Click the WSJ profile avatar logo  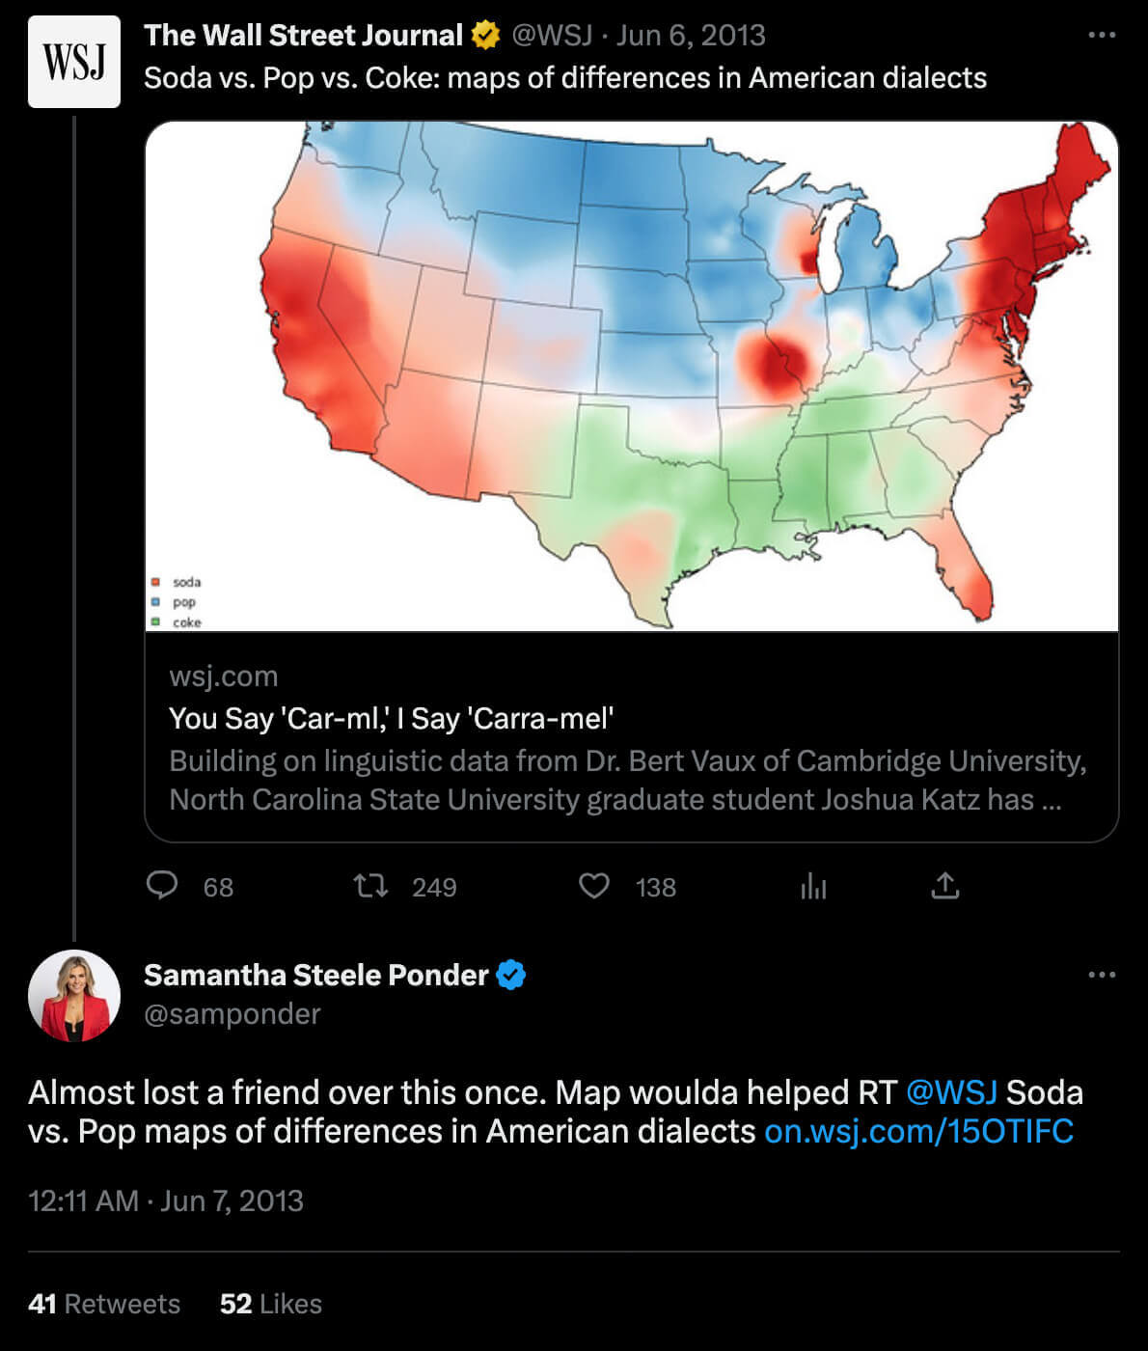pos(74,62)
